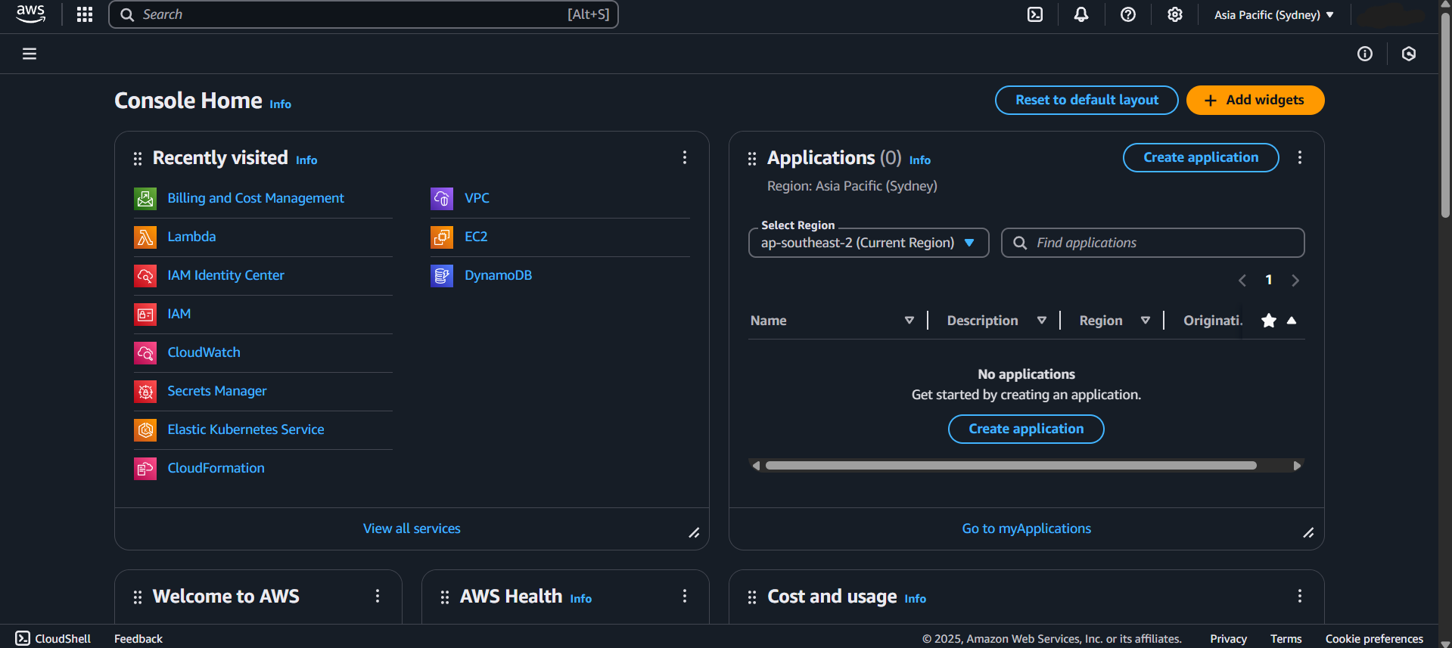Viewport: 1452px width, 648px height.
Task: Open notifications bell
Action: tap(1081, 14)
